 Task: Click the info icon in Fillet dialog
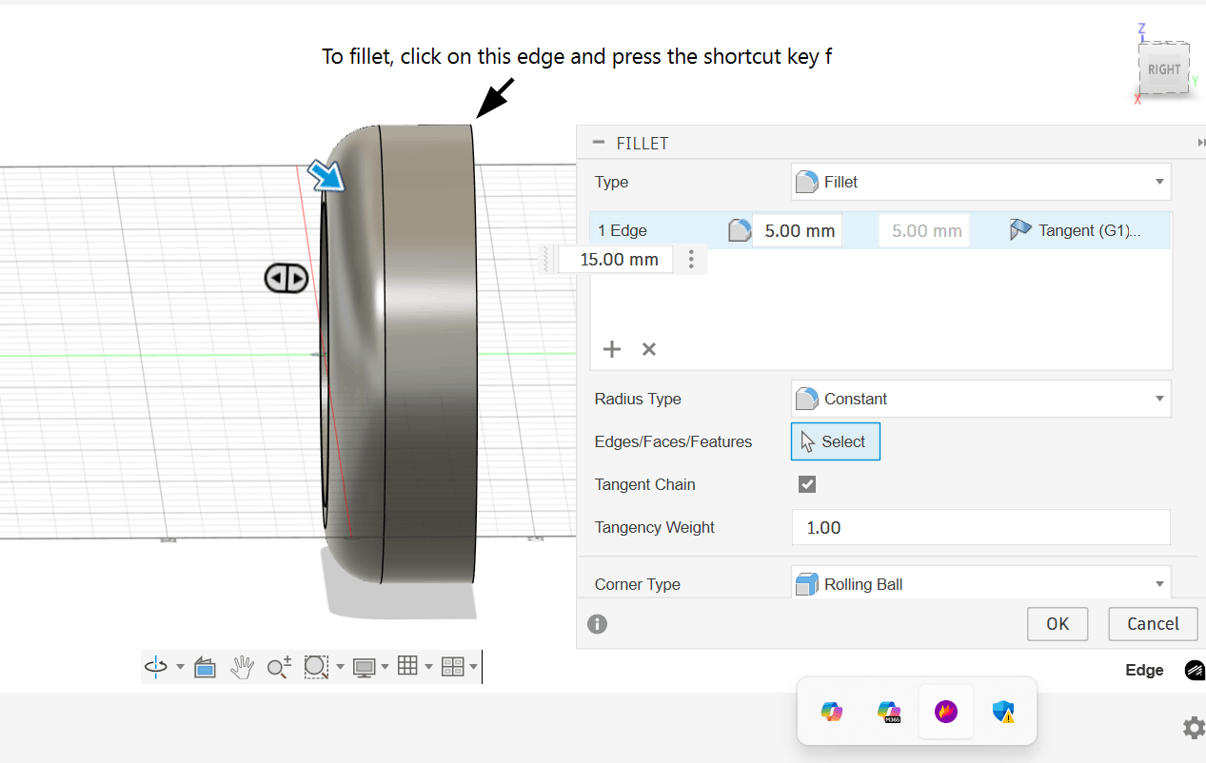click(598, 624)
